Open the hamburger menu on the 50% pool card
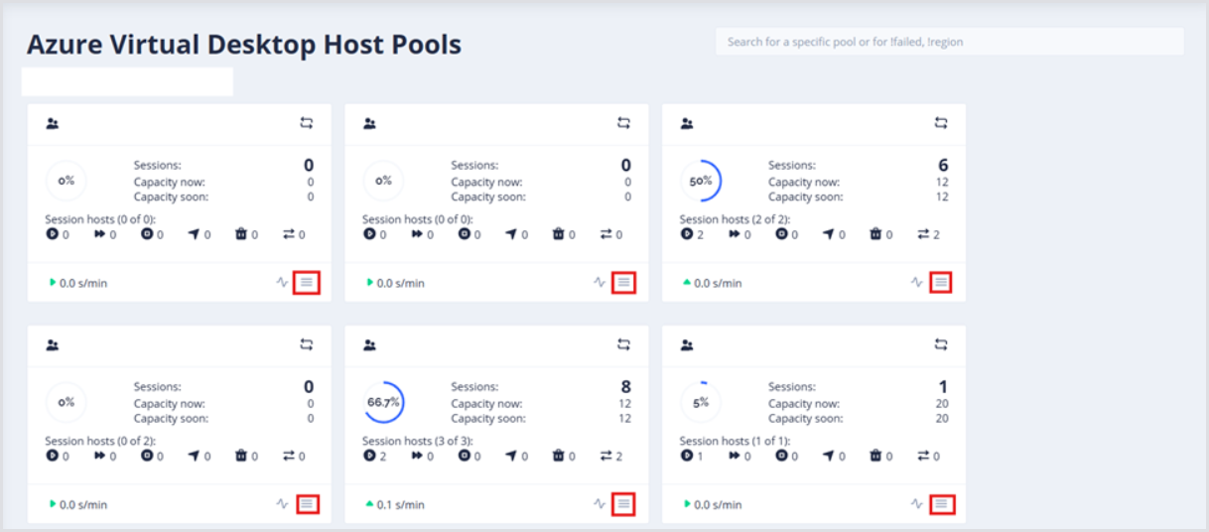Screen dimensions: 1209x532 (x=941, y=283)
